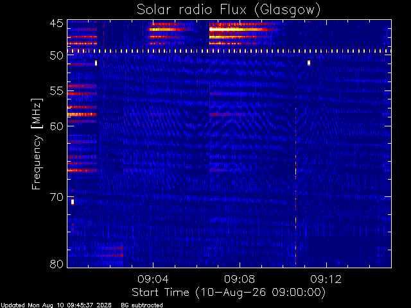Select the 60 MHz frequency label

click(x=57, y=126)
